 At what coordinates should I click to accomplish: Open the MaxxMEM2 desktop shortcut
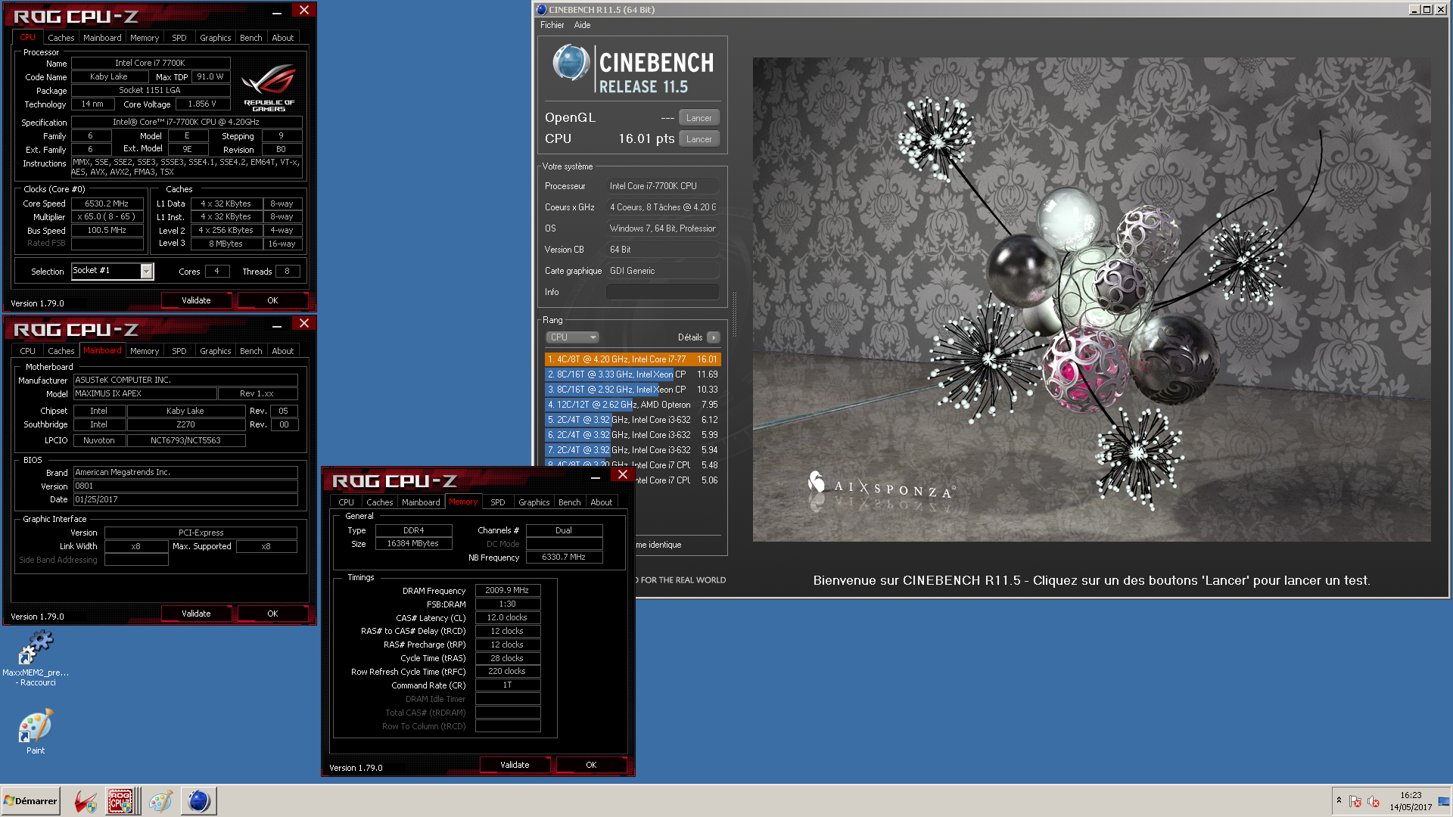36,658
